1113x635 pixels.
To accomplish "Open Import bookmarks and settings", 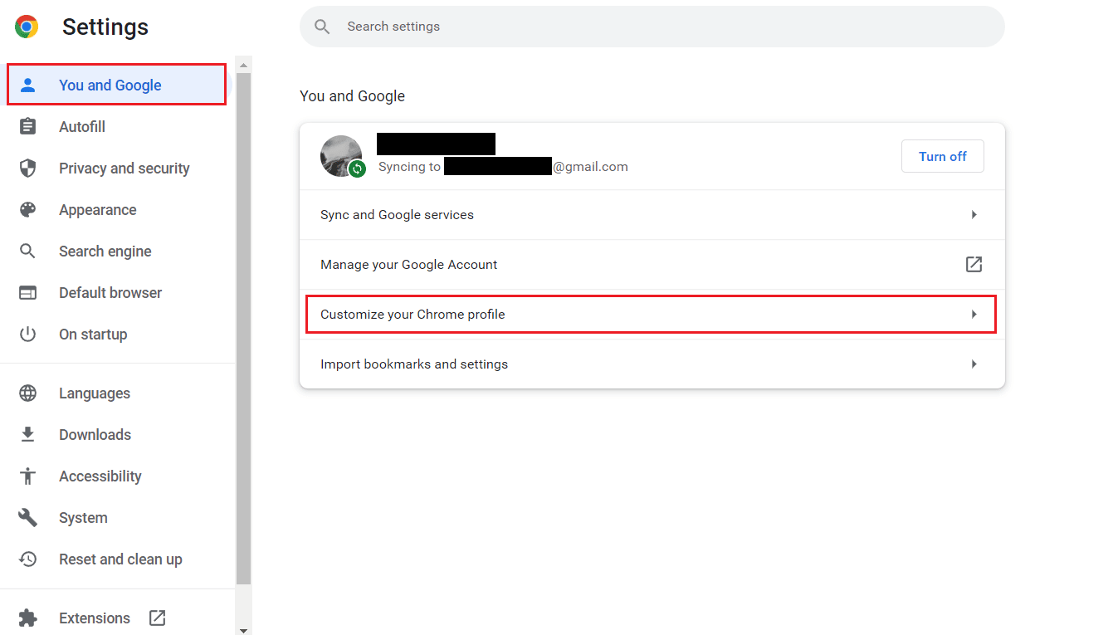I will click(x=652, y=364).
